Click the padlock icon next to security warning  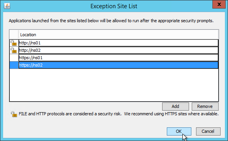click(x=14, y=114)
